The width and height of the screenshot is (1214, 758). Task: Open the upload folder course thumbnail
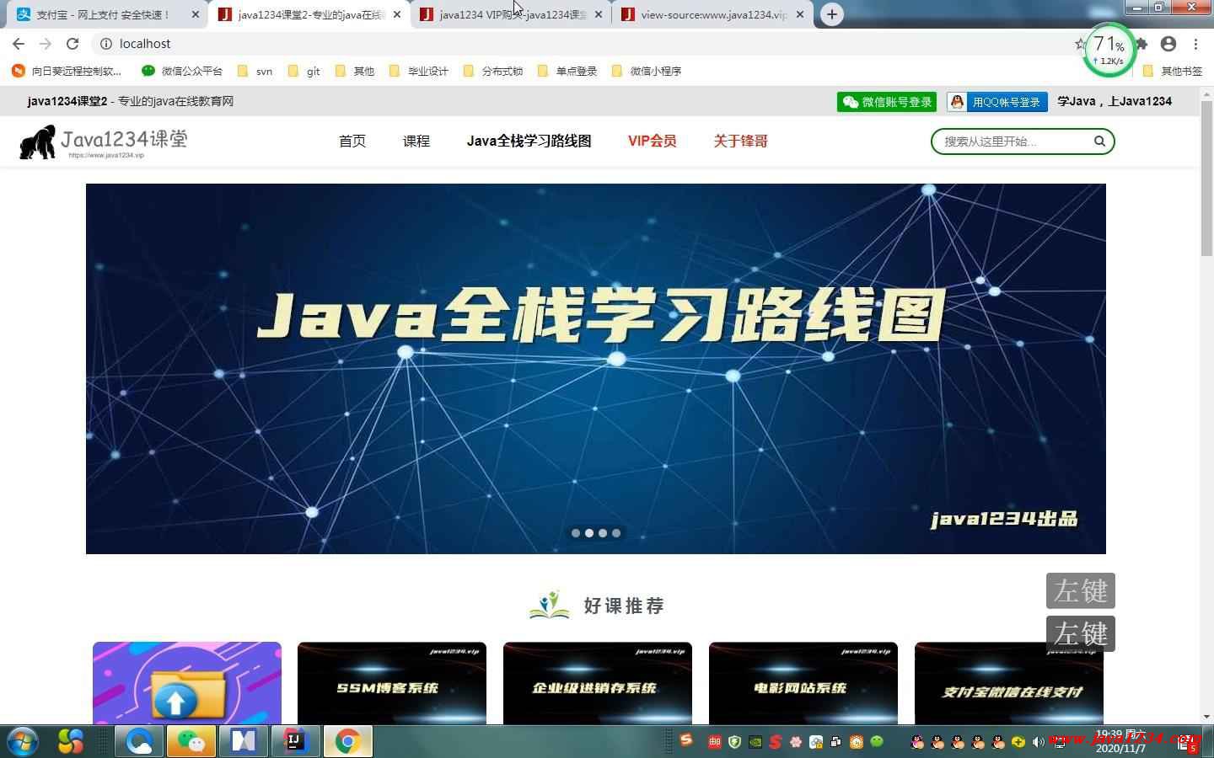pos(187,683)
